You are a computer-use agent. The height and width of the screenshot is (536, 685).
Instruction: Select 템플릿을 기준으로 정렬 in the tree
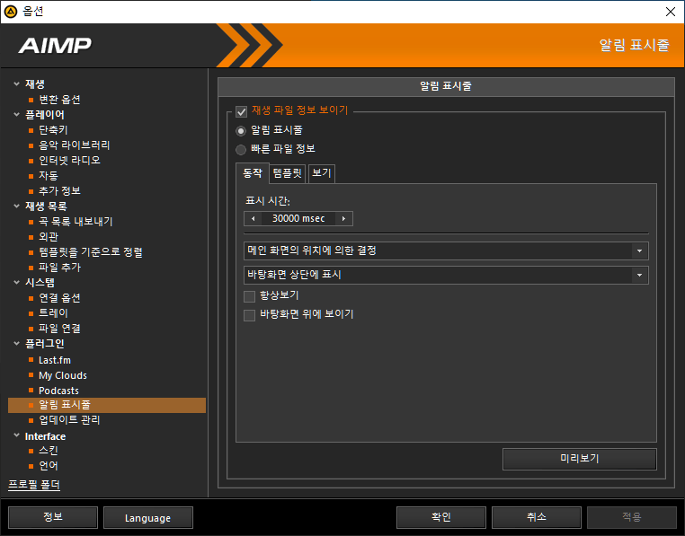91,252
